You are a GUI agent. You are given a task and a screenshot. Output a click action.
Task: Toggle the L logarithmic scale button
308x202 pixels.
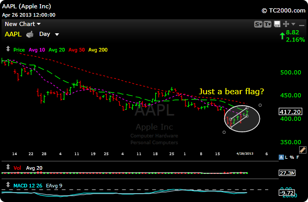(x=287, y=157)
